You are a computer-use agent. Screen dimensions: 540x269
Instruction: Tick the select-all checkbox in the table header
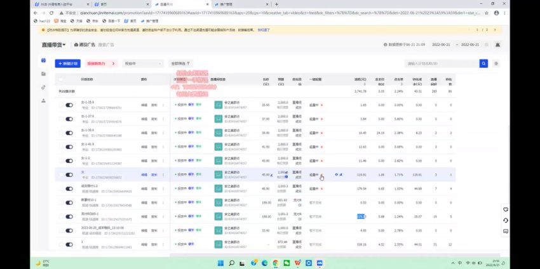(61, 79)
